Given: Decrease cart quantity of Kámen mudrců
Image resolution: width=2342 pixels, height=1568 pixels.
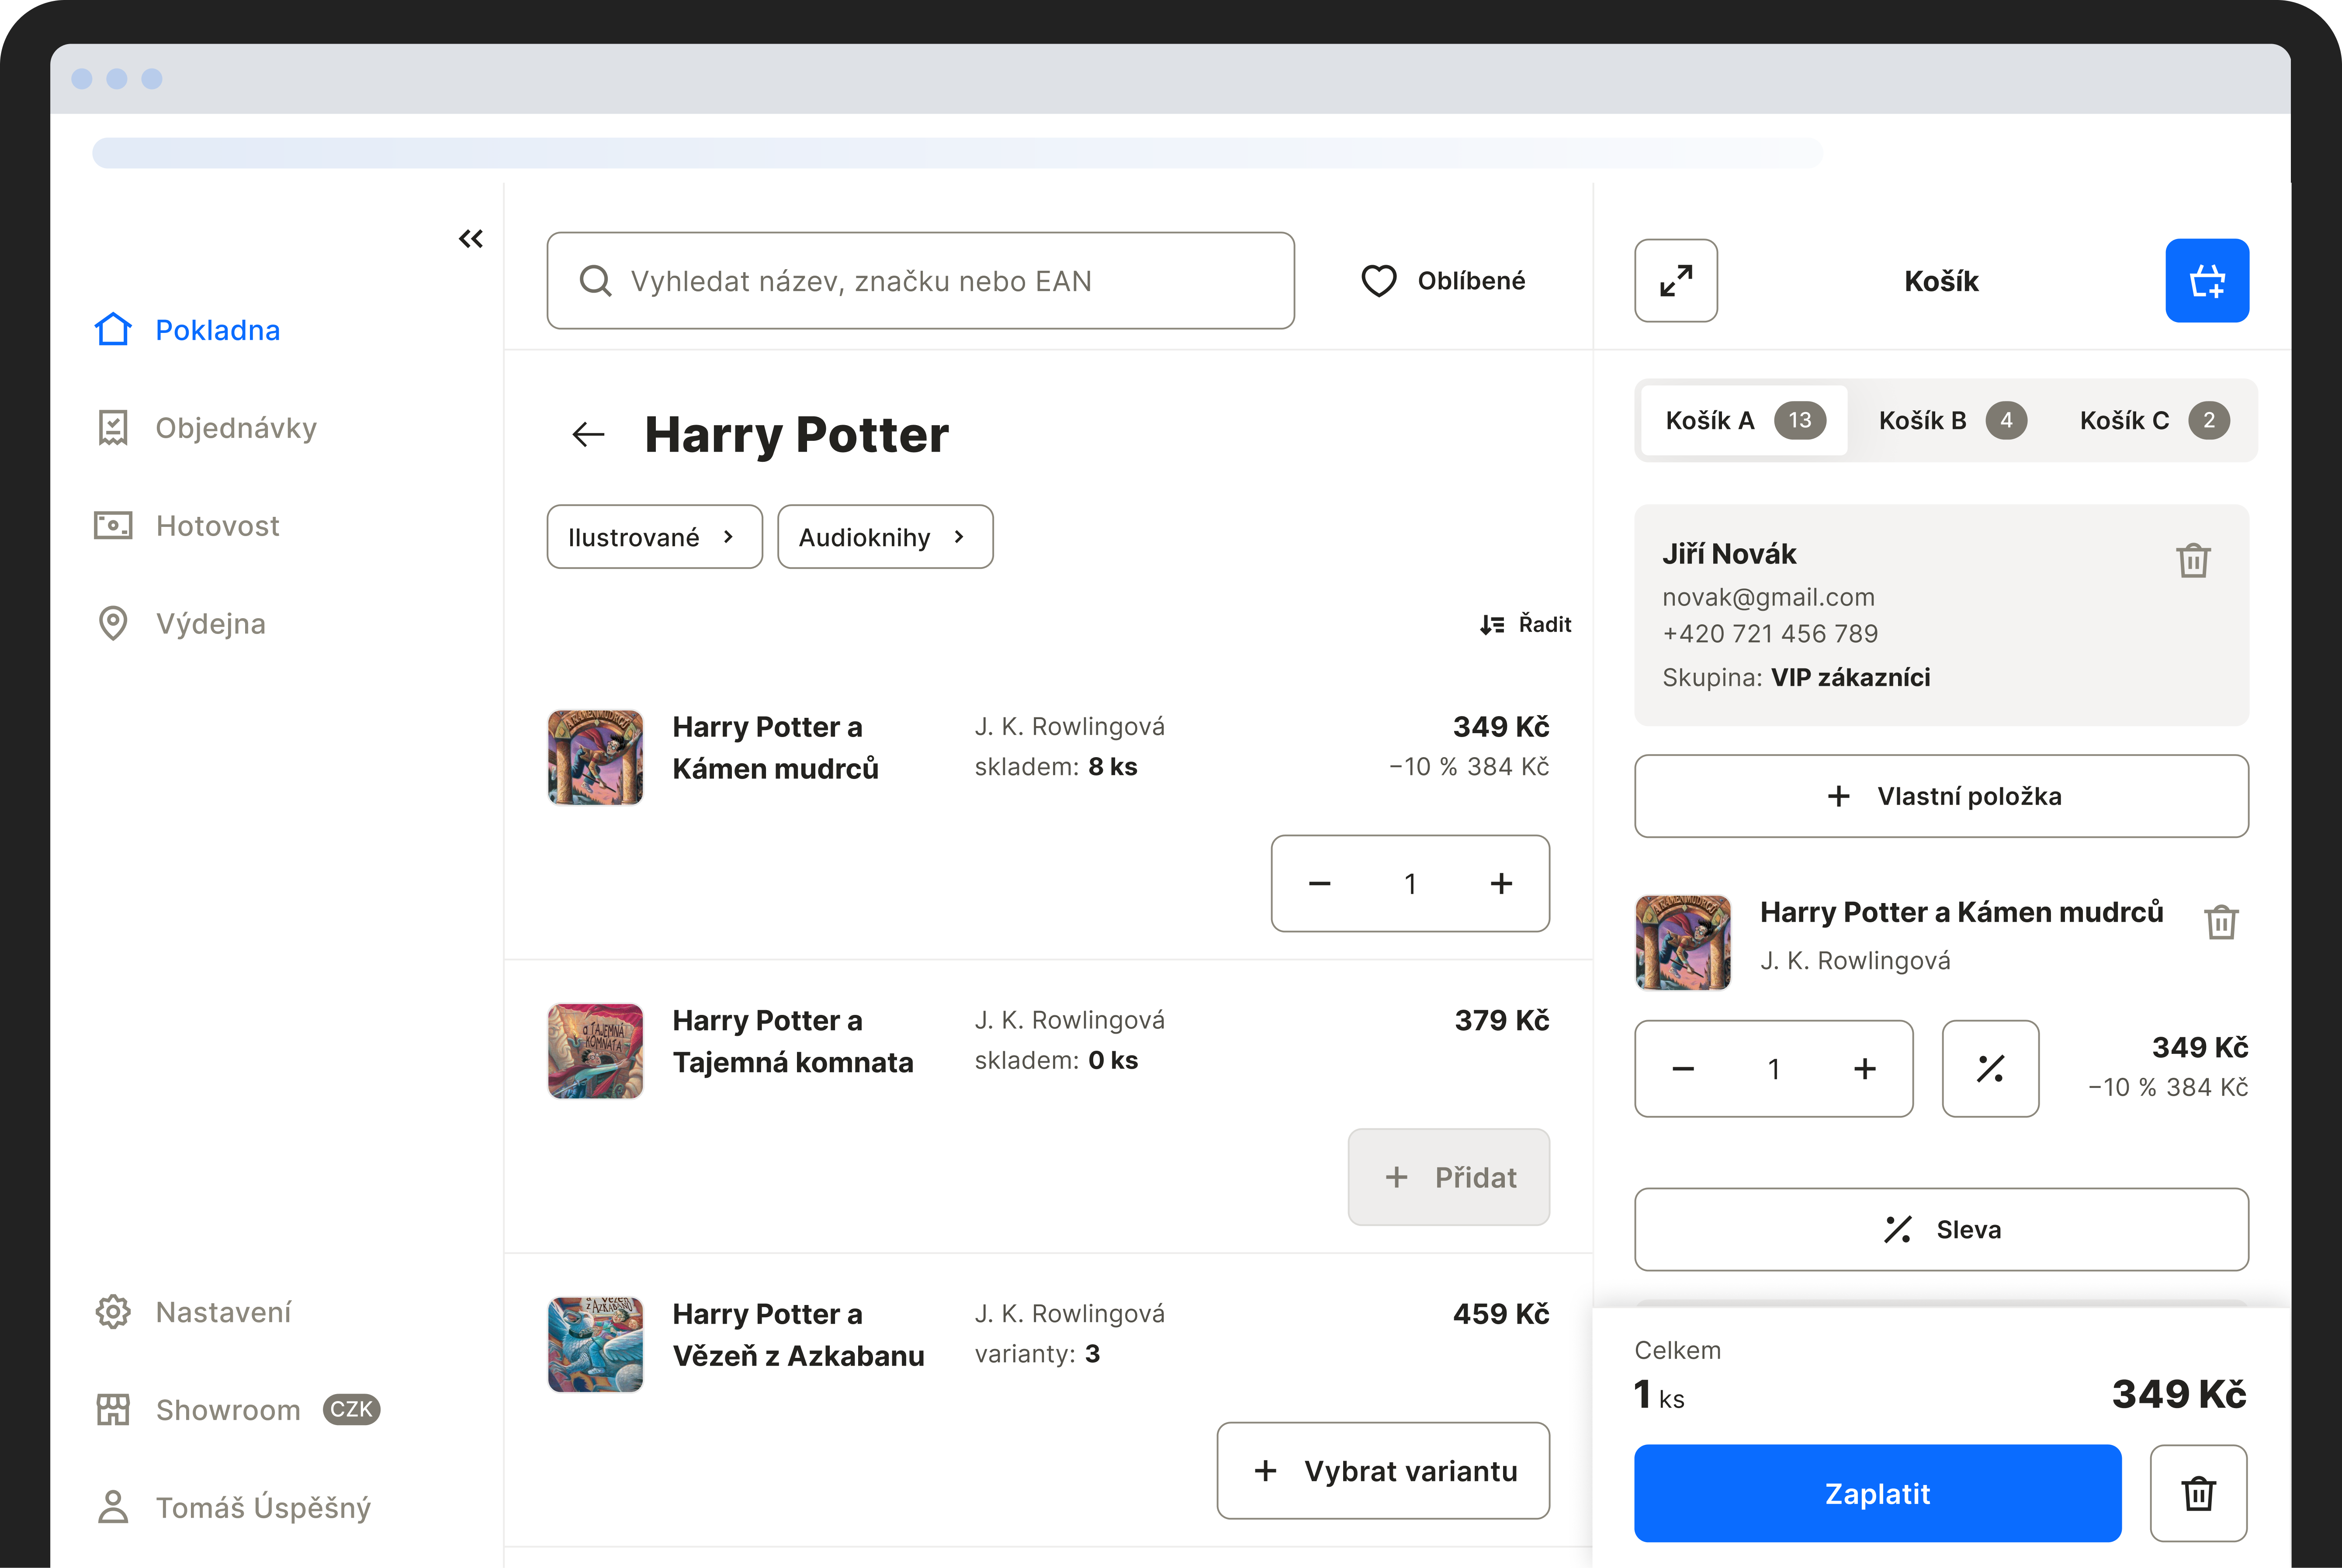Looking at the screenshot, I should tap(1684, 1069).
